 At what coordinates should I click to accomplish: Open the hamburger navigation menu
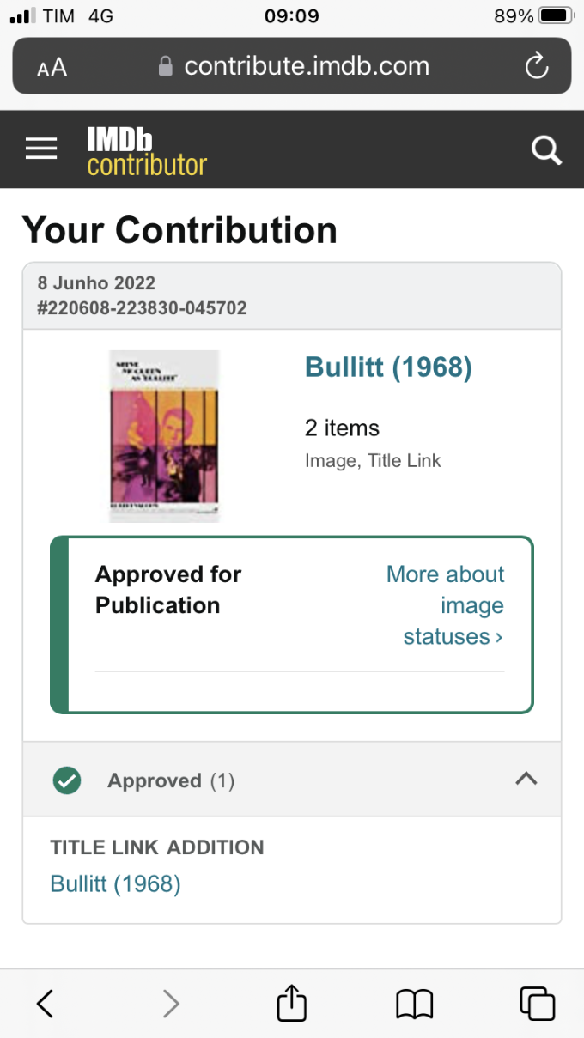point(41,149)
